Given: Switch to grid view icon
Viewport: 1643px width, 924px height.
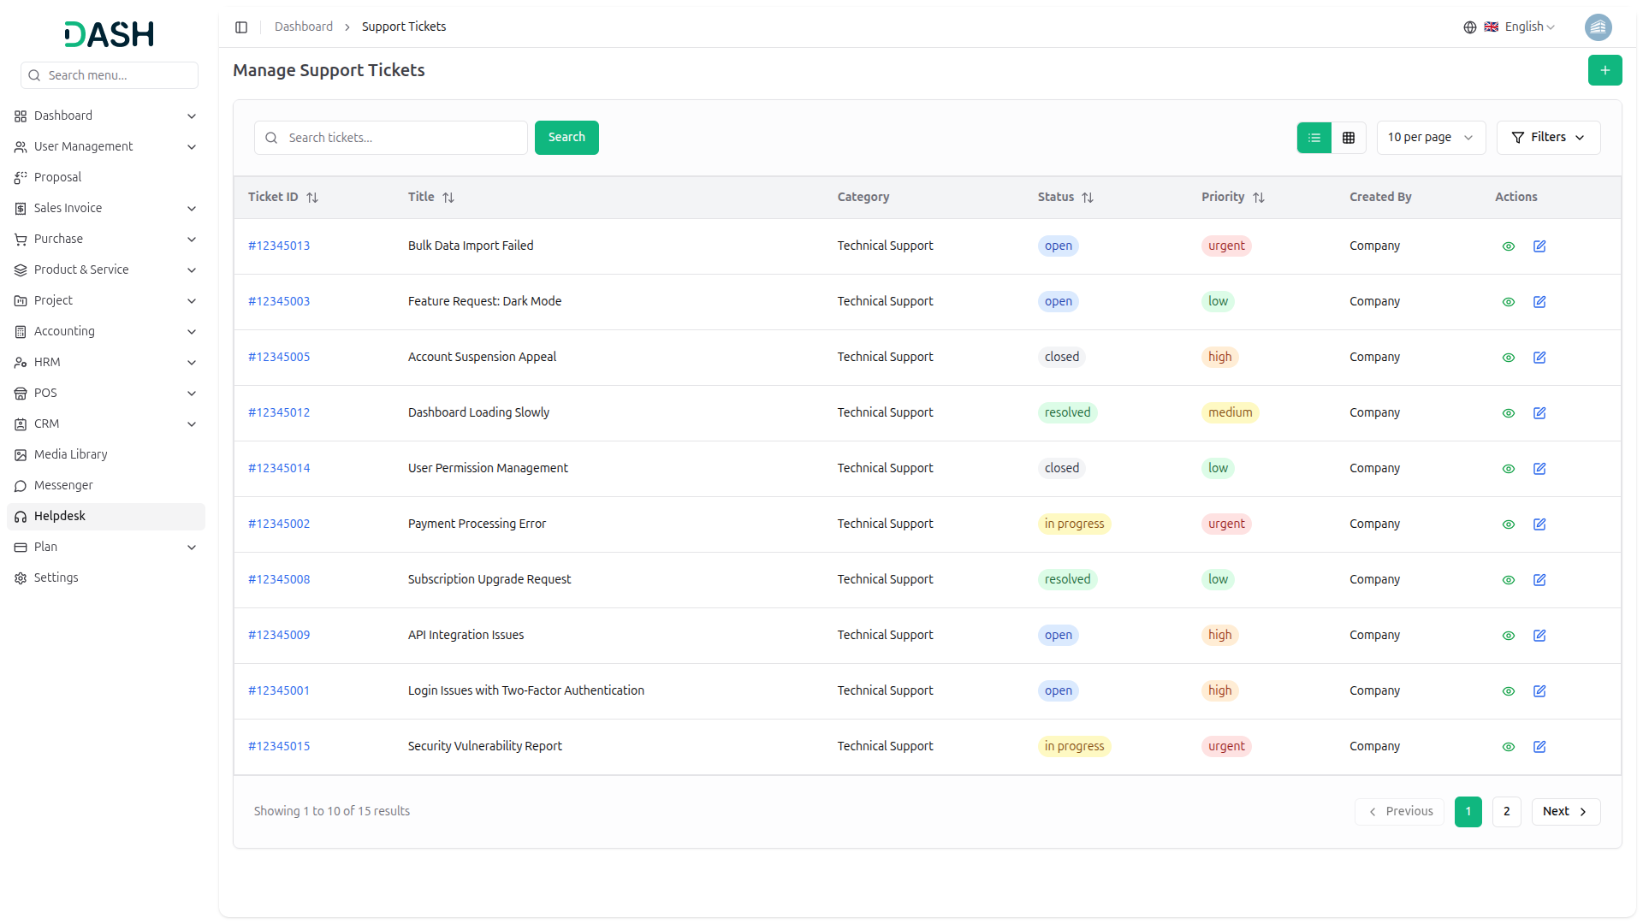Looking at the screenshot, I should point(1349,138).
